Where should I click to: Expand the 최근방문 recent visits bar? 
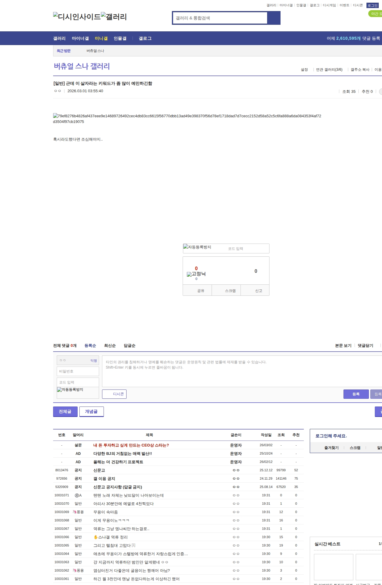pos(64,51)
